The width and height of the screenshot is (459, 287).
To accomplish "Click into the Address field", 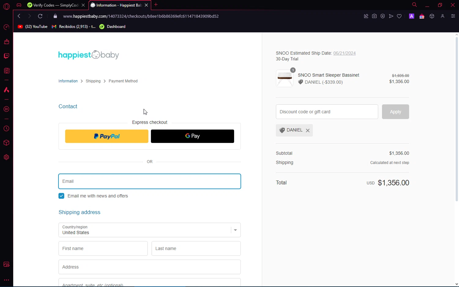I will 150,267.
